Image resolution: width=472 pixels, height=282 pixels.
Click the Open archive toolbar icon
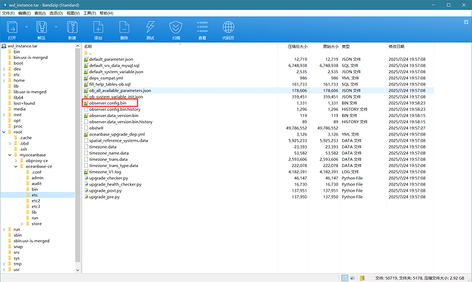click(x=12, y=27)
